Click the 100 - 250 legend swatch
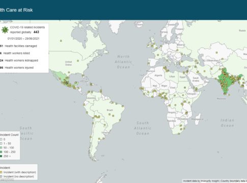This screenshot has width=247, height=183. [1, 152]
